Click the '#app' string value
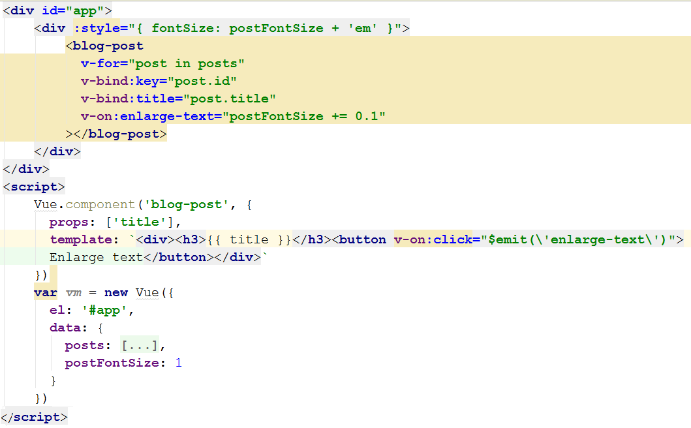Image resolution: width=691 pixels, height=428 pixels. 104,311
